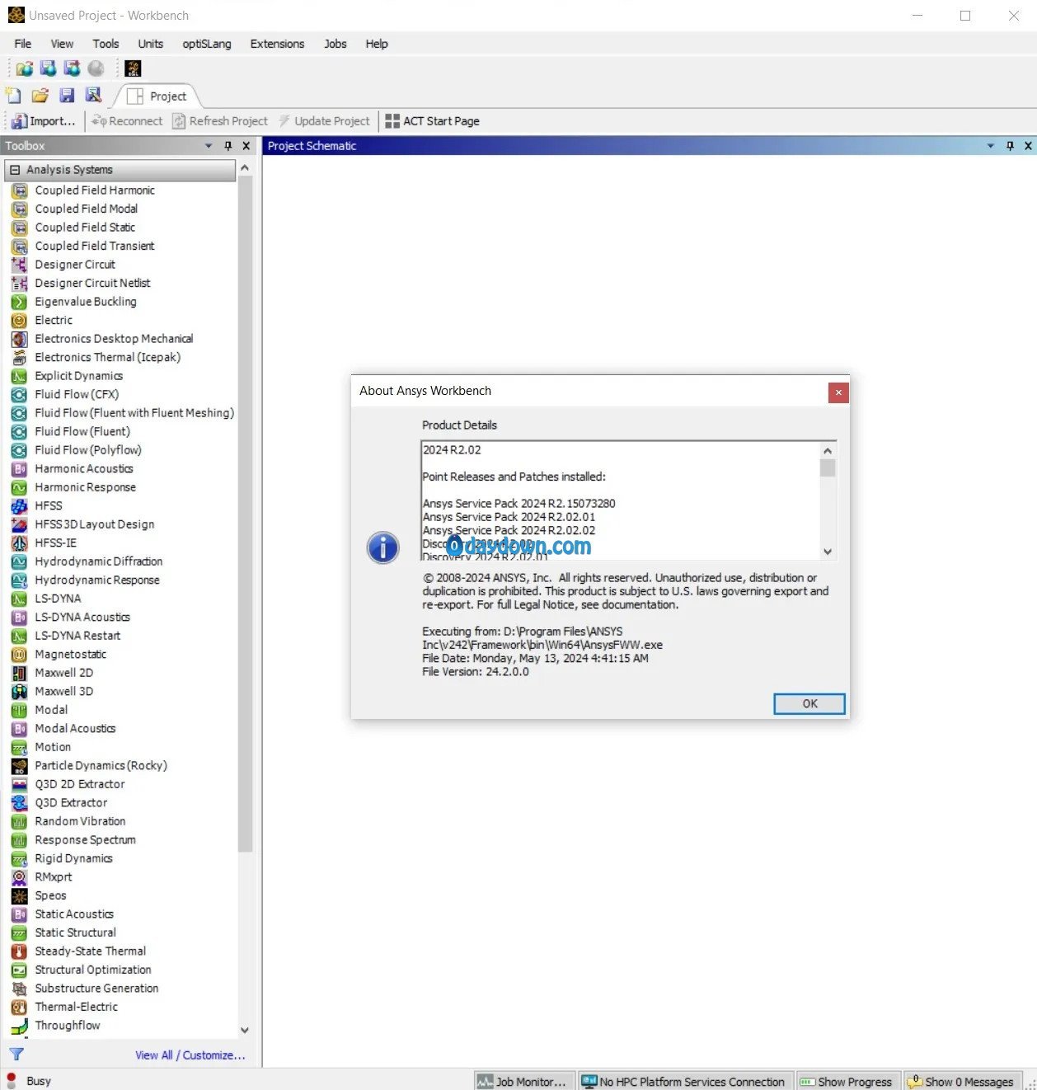Select the Eigenvalue Buckling system icon

[19, 302]
